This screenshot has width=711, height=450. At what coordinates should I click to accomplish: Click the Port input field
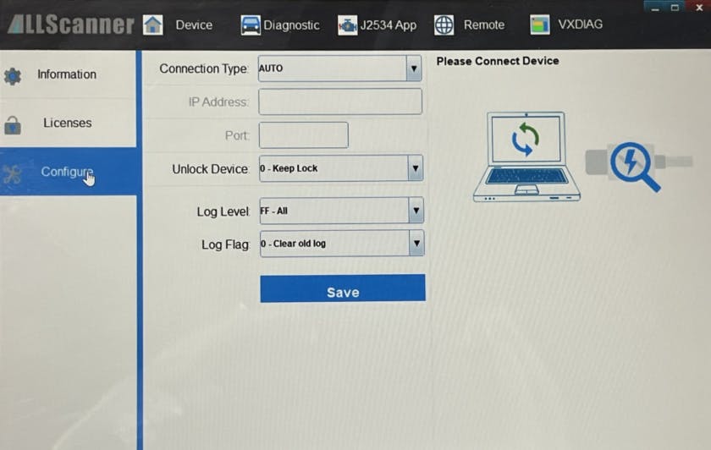tap(303, 135)
